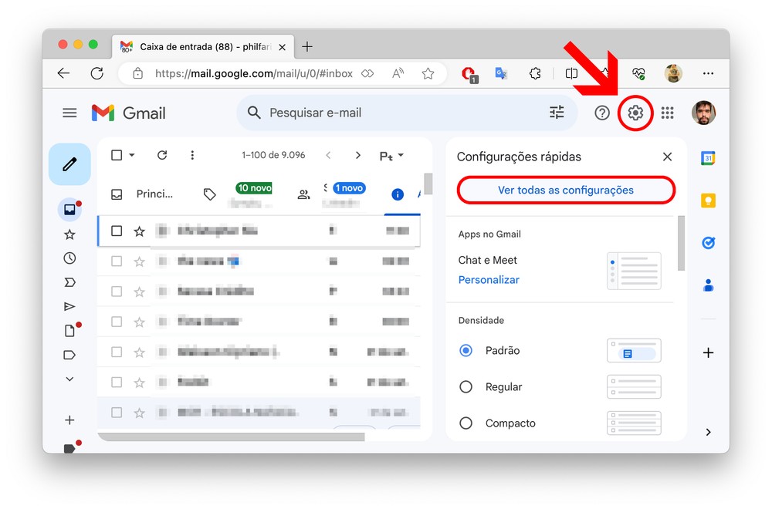
Task: Click the Personalizar link
Action: click(x=489, y=280)
